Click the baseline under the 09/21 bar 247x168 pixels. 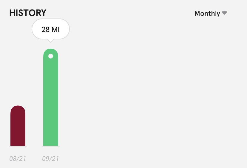pos(51,146)
